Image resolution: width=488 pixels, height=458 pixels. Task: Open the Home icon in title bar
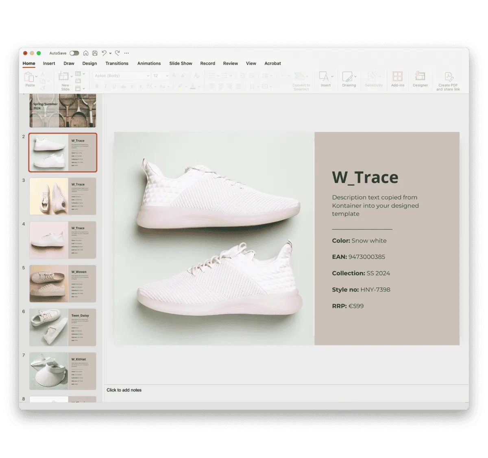86,53
